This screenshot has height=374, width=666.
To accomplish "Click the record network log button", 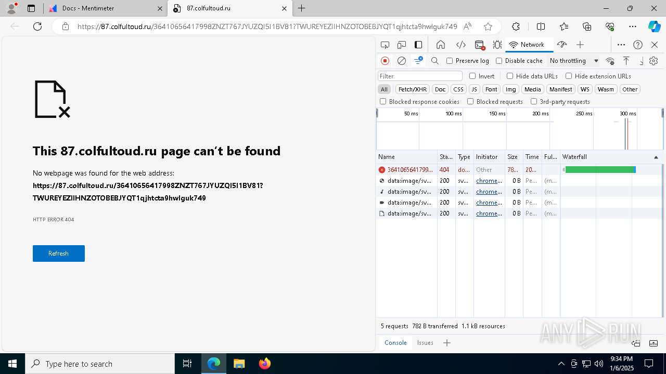I will point(385,61).
